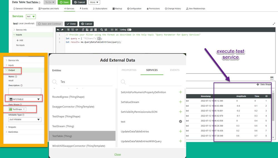Click the help icon next to Description
Image resolution: width=278 pixels, height=158 pixels.
pos(21,86)
